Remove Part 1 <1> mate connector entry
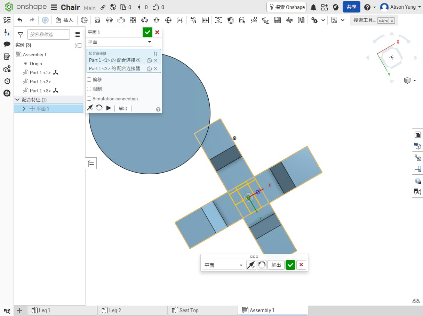 155,60
